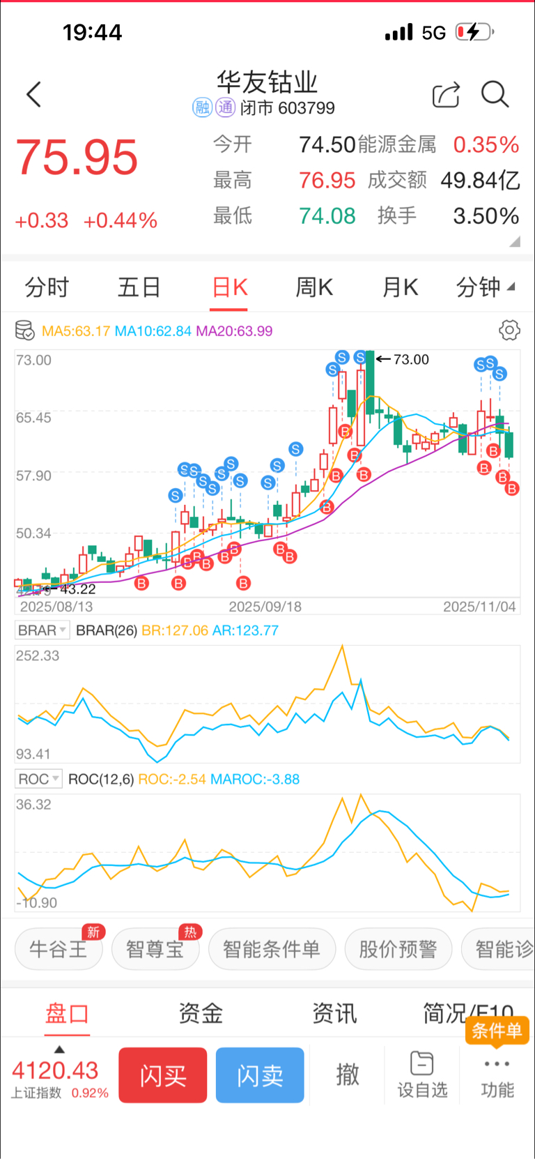The width and height of the screenshot is (535, 1159).
Task: Expand the ROC indicator dropdown
Action: [38, 779]
